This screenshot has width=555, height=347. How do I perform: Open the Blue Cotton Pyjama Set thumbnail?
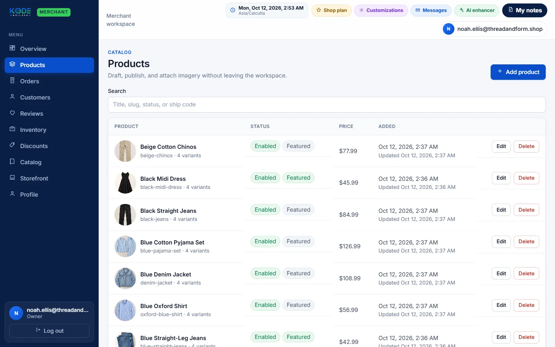pyautogui.click(x=125, y=246)
